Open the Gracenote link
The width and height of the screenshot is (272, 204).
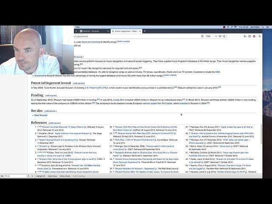click(40, 76)
